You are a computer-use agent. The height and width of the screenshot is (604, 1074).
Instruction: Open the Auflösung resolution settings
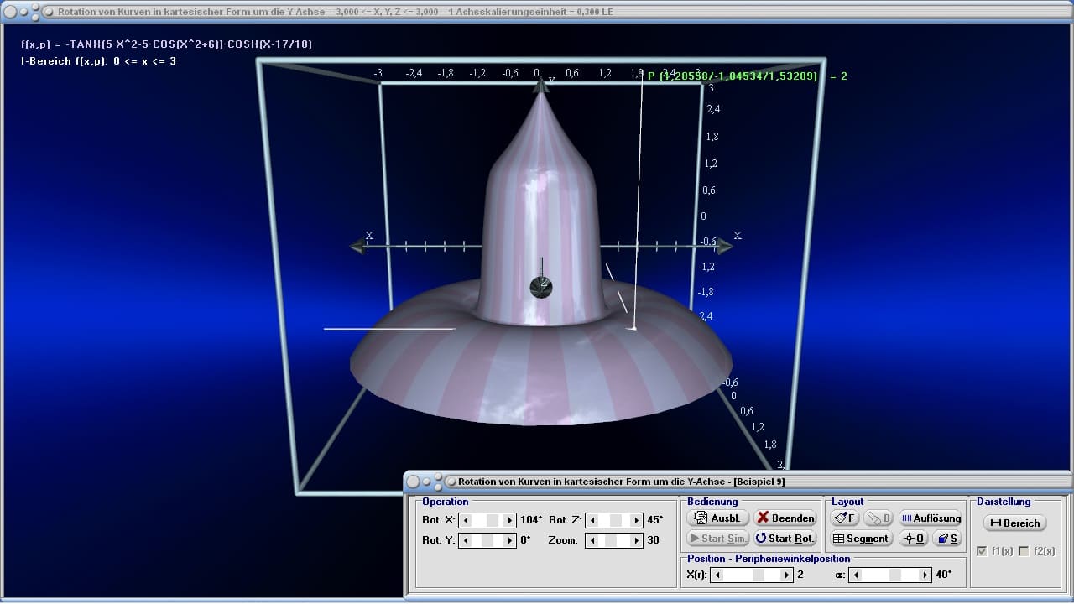(x=931, y=518)
